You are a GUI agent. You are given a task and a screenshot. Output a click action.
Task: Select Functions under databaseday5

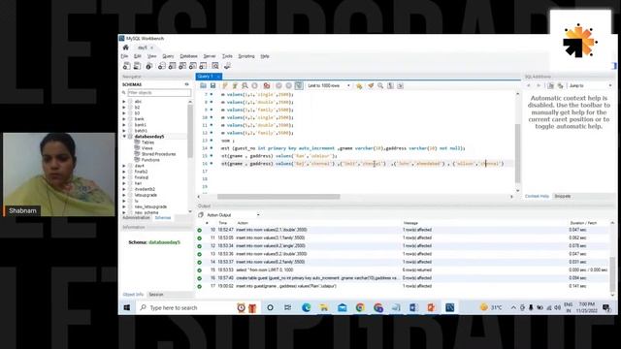[x=150, y=160]
